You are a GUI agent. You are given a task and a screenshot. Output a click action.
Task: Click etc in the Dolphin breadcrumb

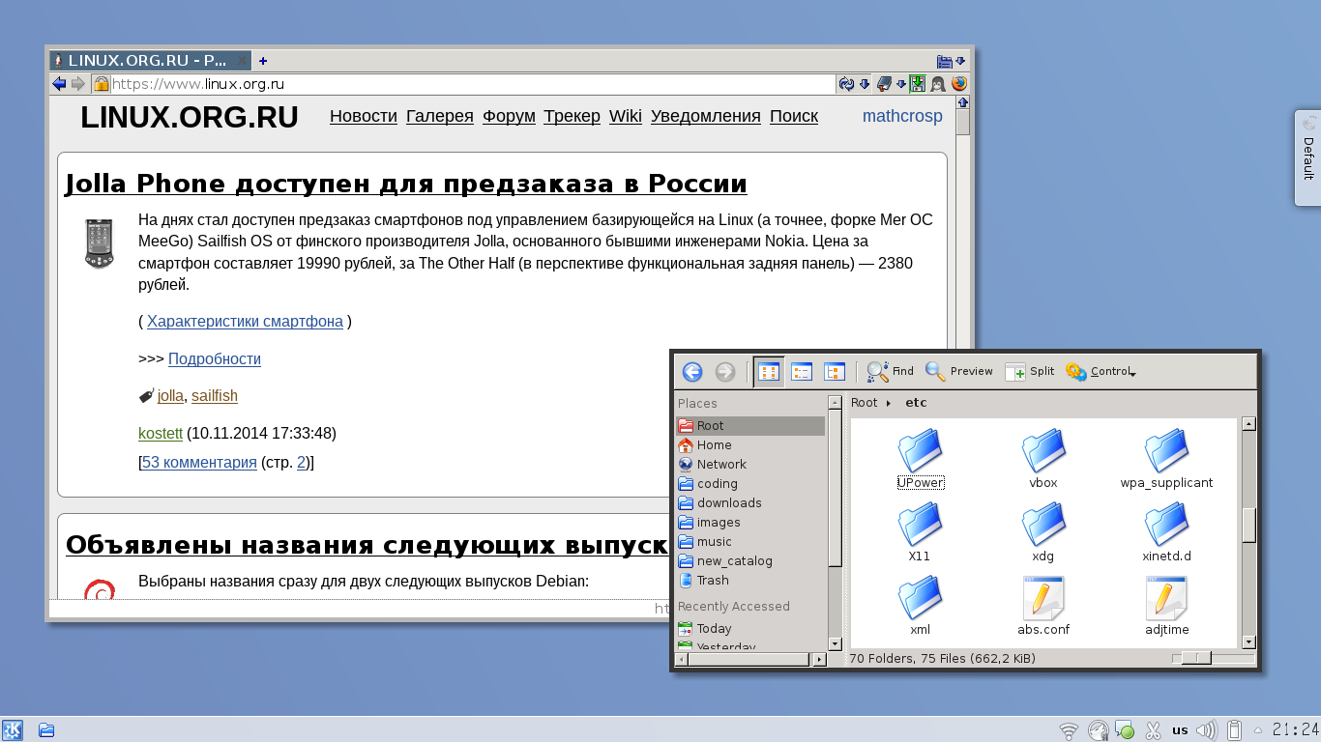point(916,403)
